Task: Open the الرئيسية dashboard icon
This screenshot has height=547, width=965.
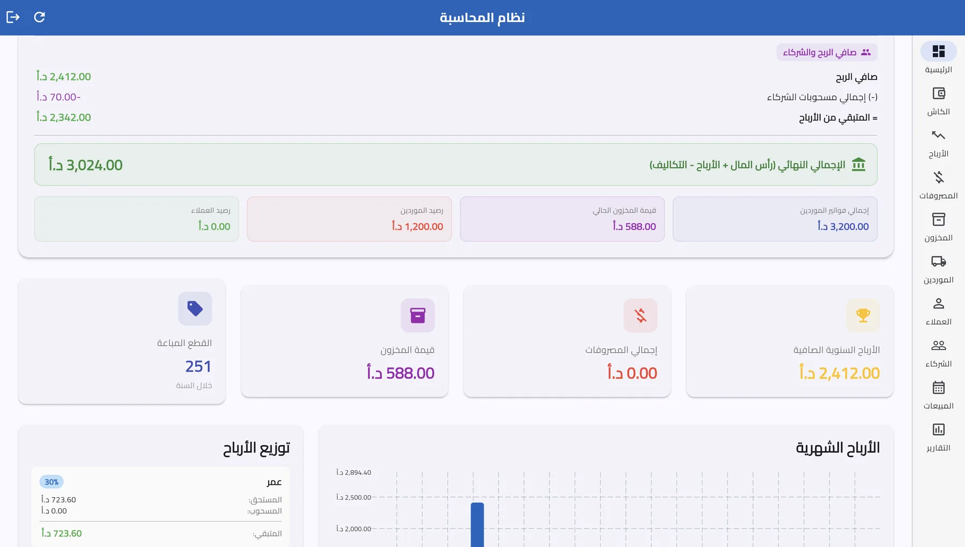Action: [938, 51]
